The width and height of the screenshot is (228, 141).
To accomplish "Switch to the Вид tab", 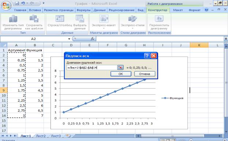I will (141, 10).
